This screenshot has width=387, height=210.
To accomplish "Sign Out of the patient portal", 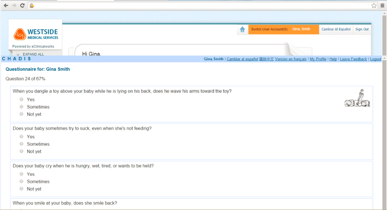I will pos(362,29).
